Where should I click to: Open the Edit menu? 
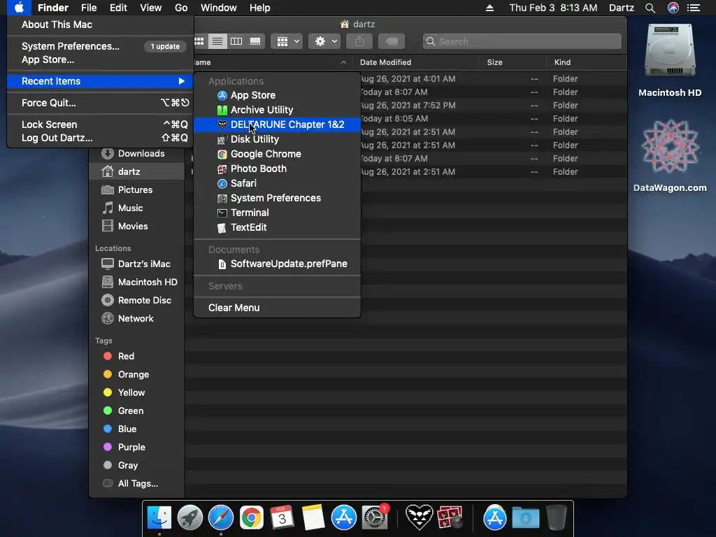[x=118, y=8]
